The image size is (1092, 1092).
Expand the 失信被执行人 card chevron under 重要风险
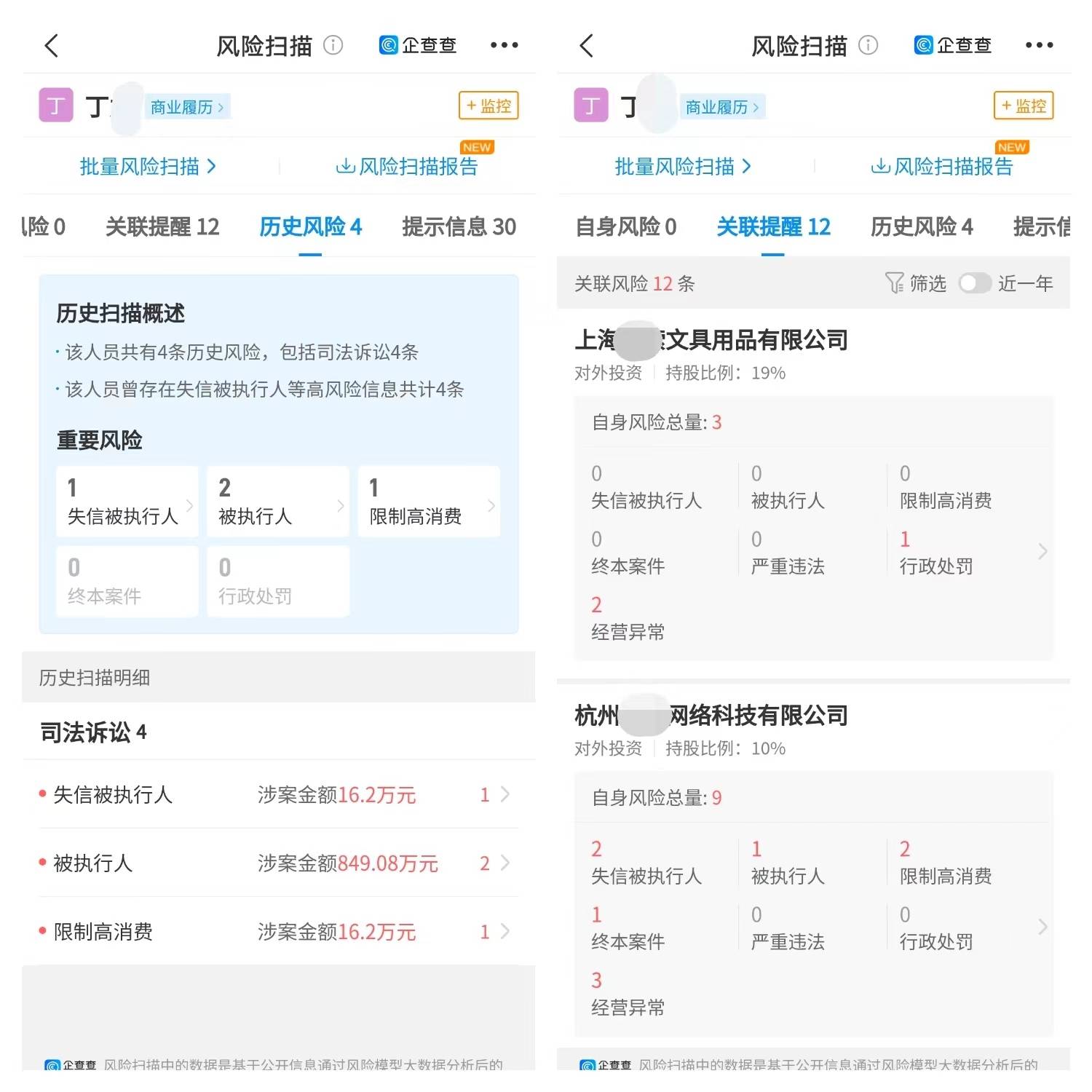pos(190,505)
